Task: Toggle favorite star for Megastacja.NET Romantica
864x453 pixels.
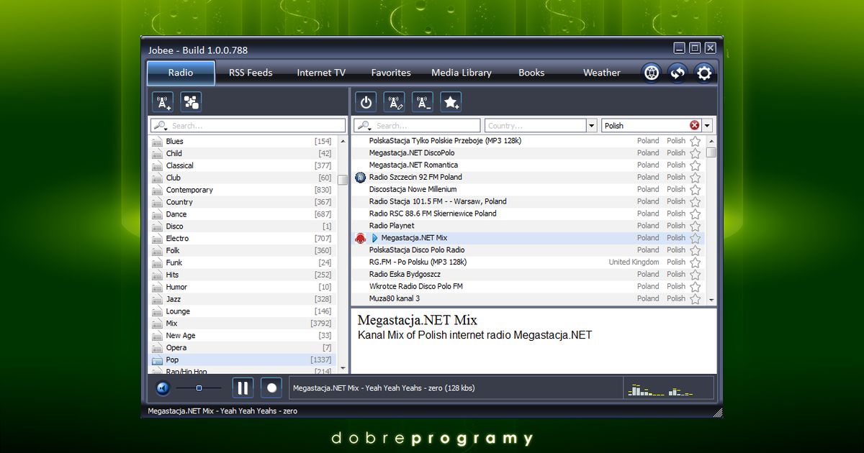Action: [x=695, y=165]
